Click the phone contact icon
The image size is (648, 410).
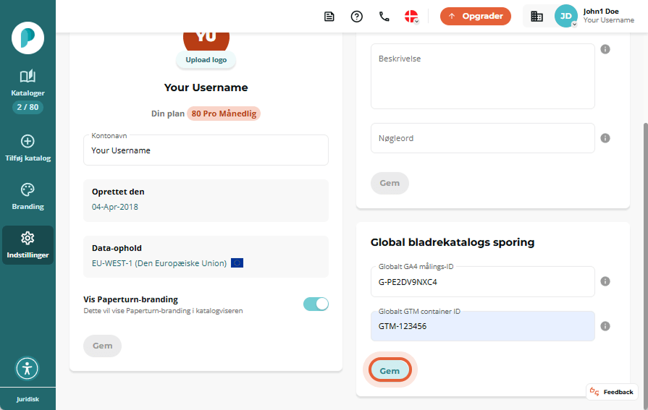point(384,17)
